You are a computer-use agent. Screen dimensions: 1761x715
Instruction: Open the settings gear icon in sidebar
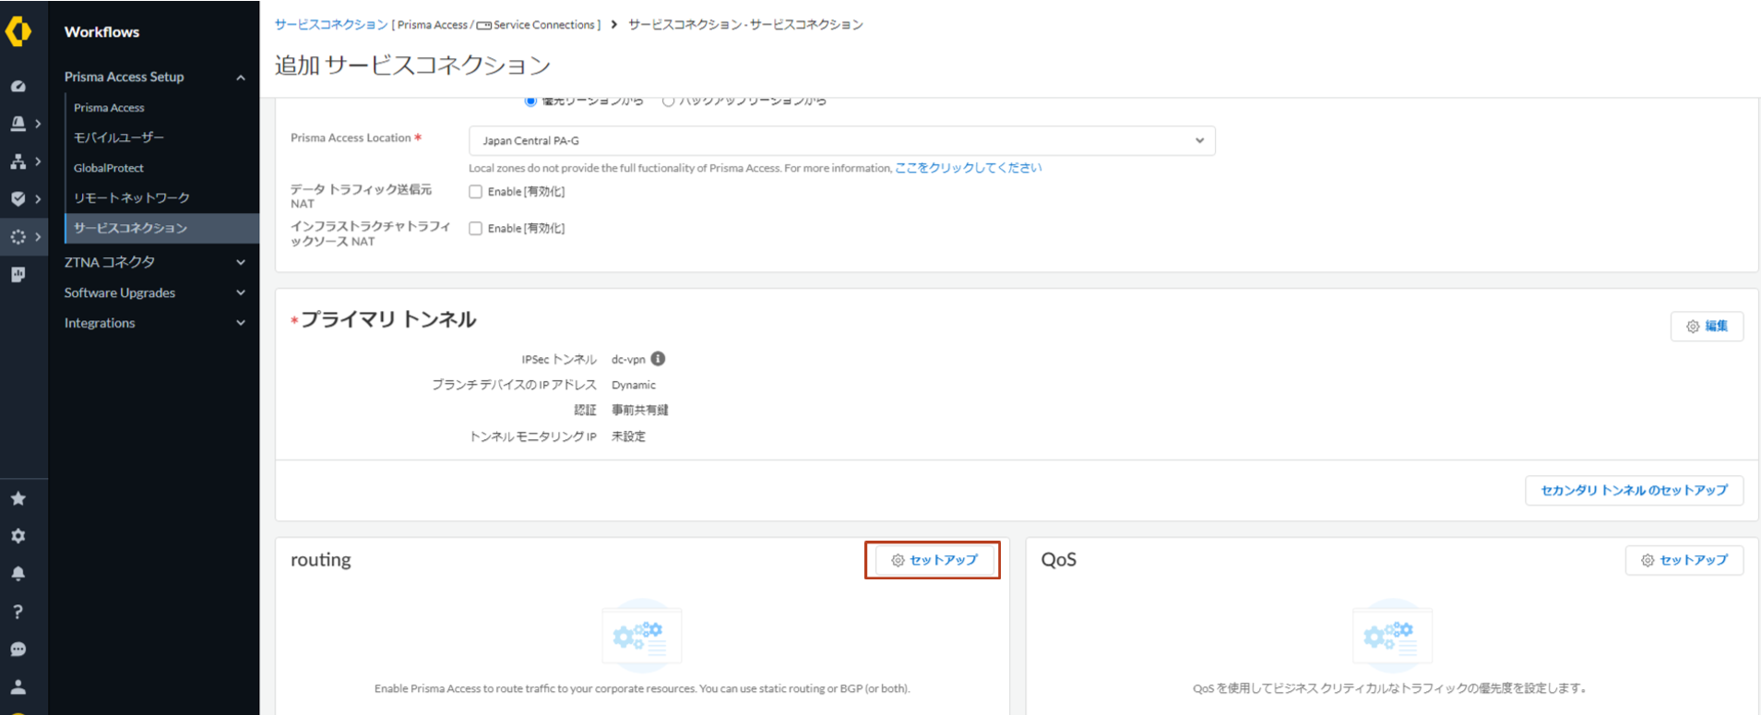pyautogui.click(x=18, y=536)
